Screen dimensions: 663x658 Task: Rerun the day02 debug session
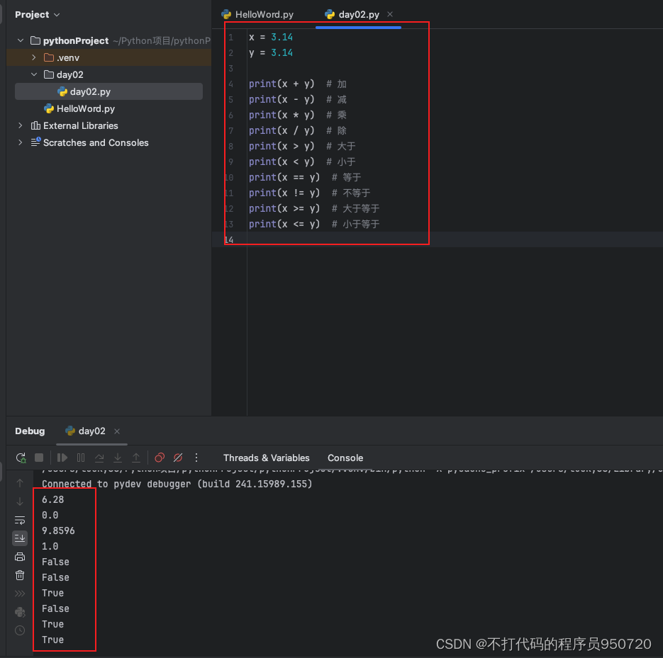coord(21,458)
